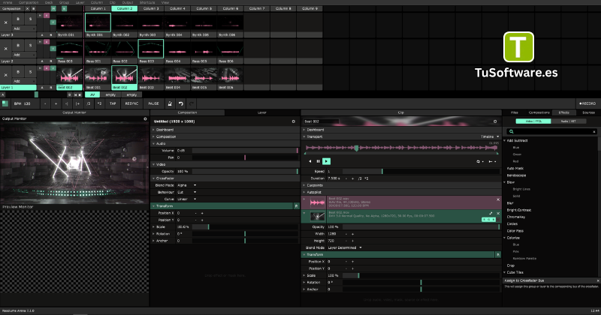Click the resize icon on Beat 002.mov

tap(491, 213)
